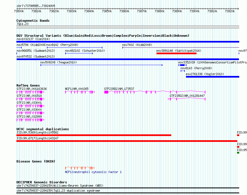Click the nsv966851 (Sudmant2013) label

coord(36,51)
